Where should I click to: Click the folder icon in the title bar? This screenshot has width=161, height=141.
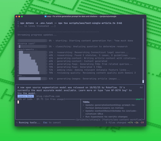pyautogui.click(x=45, y=16)
